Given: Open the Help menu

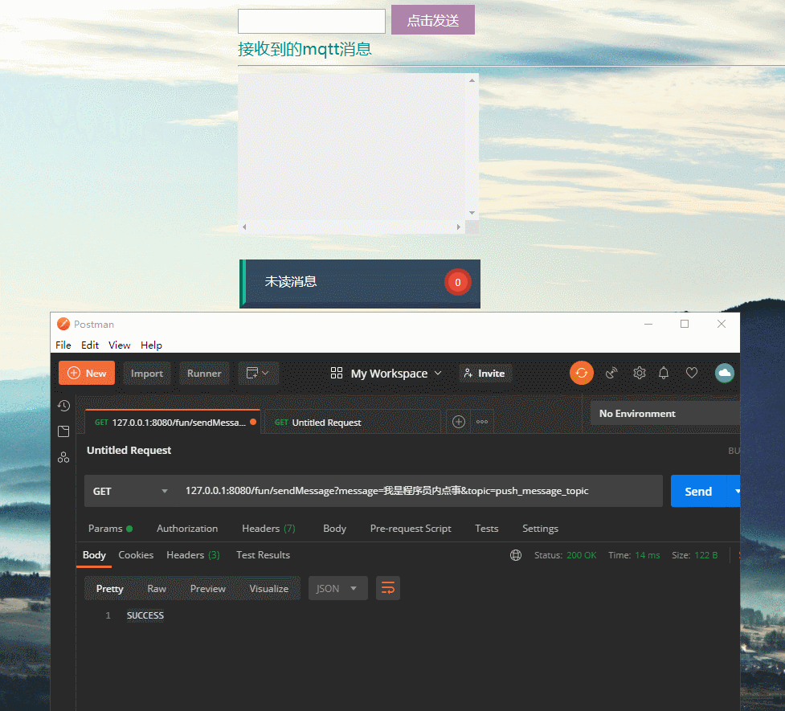Looking at the screenshot, I should [x=151, y=345].
